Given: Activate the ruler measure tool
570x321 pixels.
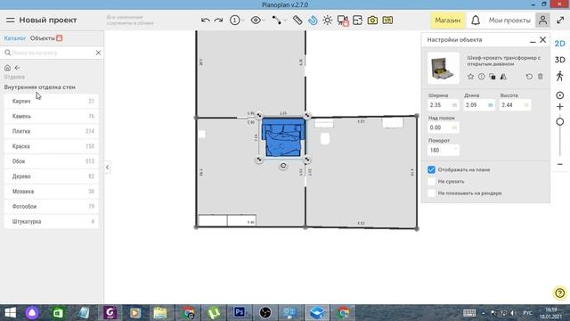Looking at the screenshot, I should 297,21.
